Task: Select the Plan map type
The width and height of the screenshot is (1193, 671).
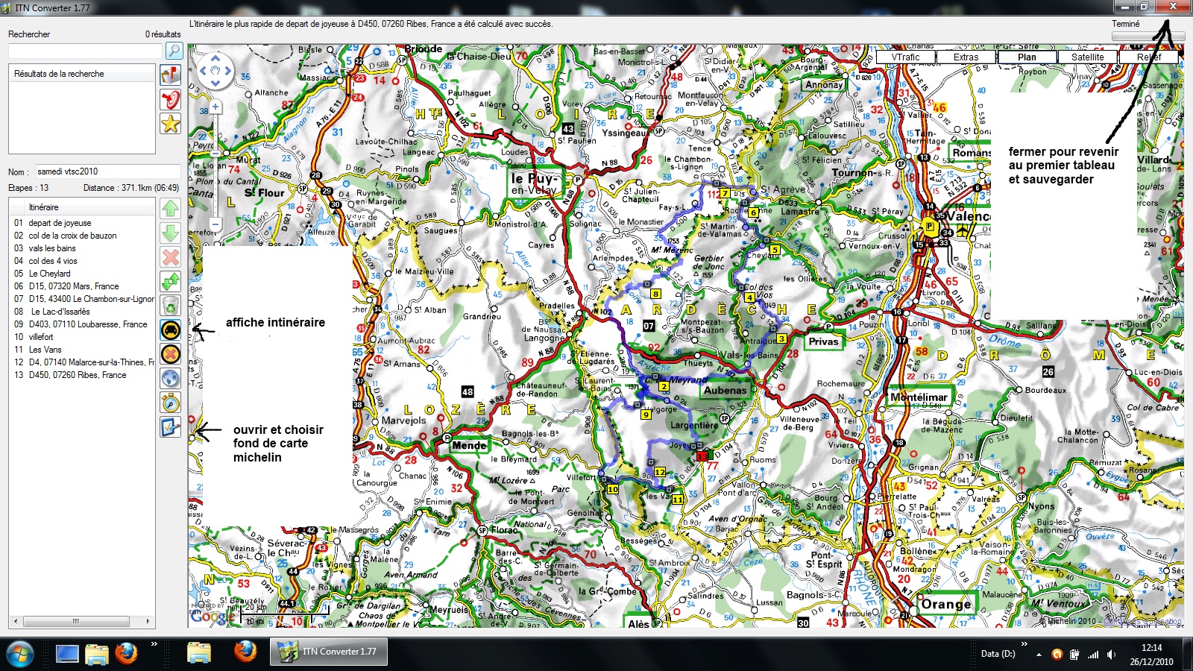Action: 1027,57
